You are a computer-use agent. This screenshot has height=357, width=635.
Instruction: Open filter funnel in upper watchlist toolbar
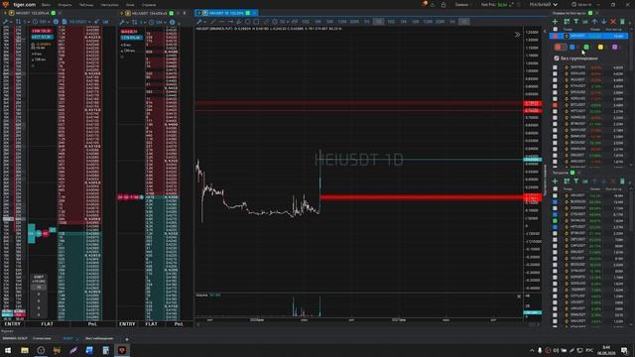click(575, 22)
